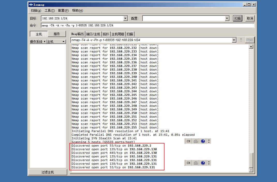The height and width of the screenshot is (182, 277).
Task: Click the output vertical scrollbar thumb
Action: 251,160
